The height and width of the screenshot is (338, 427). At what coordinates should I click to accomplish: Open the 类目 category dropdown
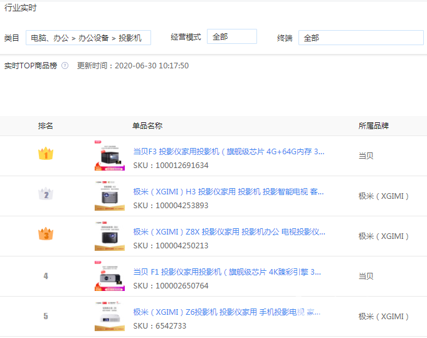click(88, 38)
